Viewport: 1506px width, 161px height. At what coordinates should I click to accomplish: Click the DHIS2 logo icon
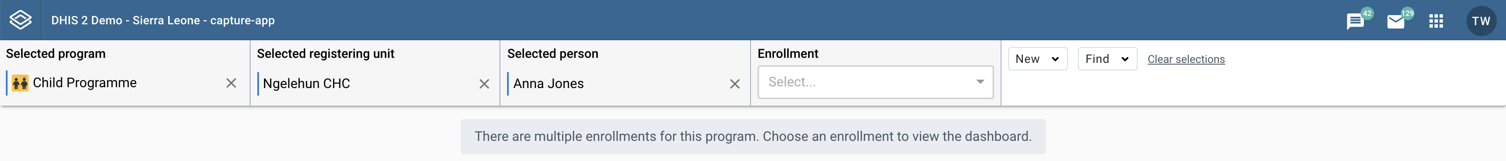pyautogui.click(x=21, y=20)
